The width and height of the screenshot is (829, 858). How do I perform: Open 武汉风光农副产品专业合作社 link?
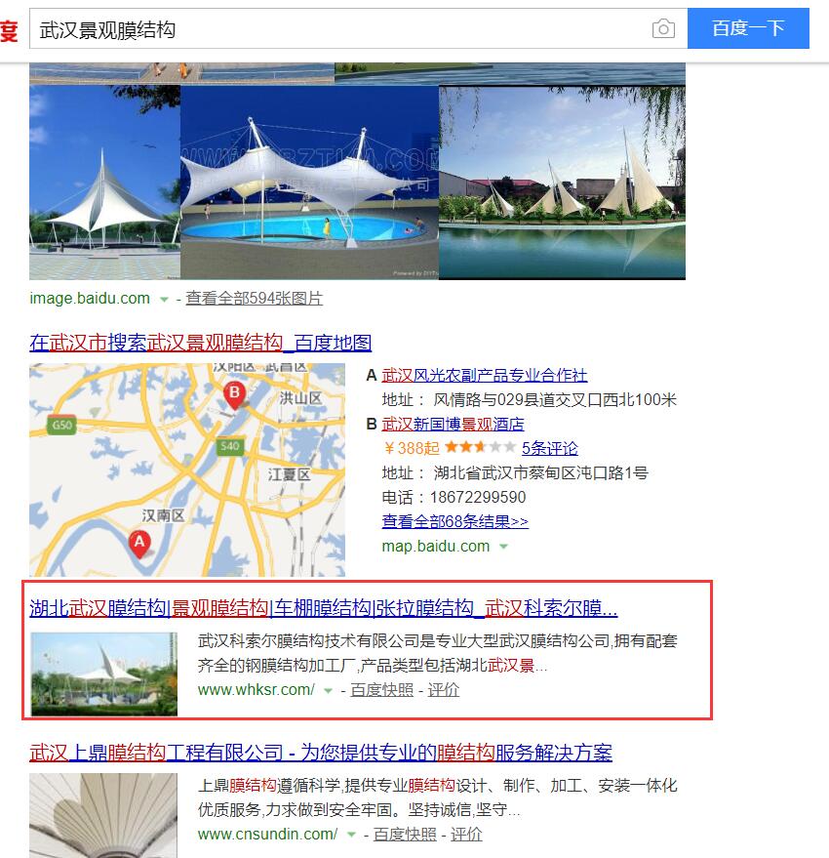[485, 376]
